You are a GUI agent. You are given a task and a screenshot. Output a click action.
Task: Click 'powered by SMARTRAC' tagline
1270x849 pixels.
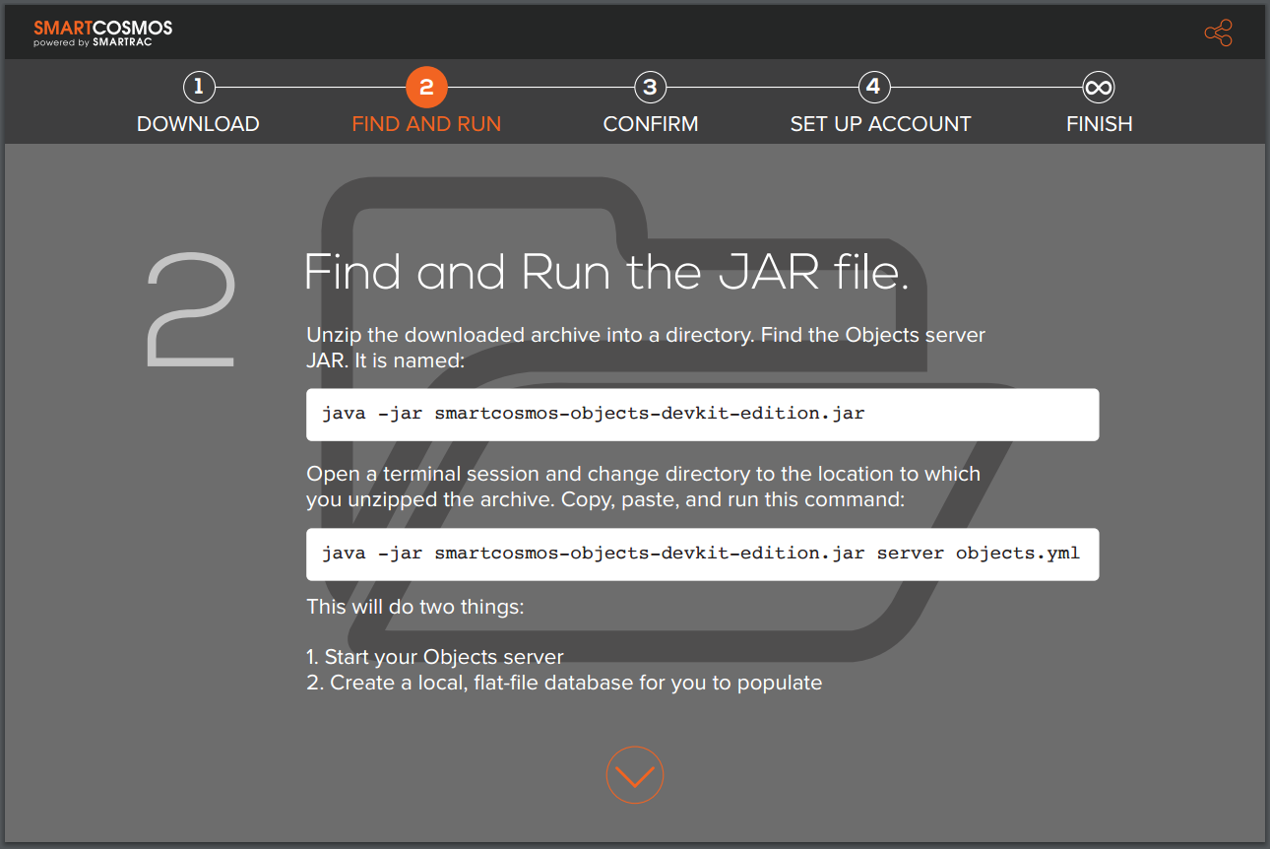point(93,43)
